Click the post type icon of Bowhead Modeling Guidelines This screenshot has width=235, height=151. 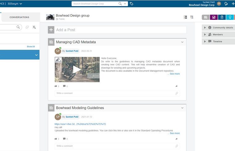(51, 108)
